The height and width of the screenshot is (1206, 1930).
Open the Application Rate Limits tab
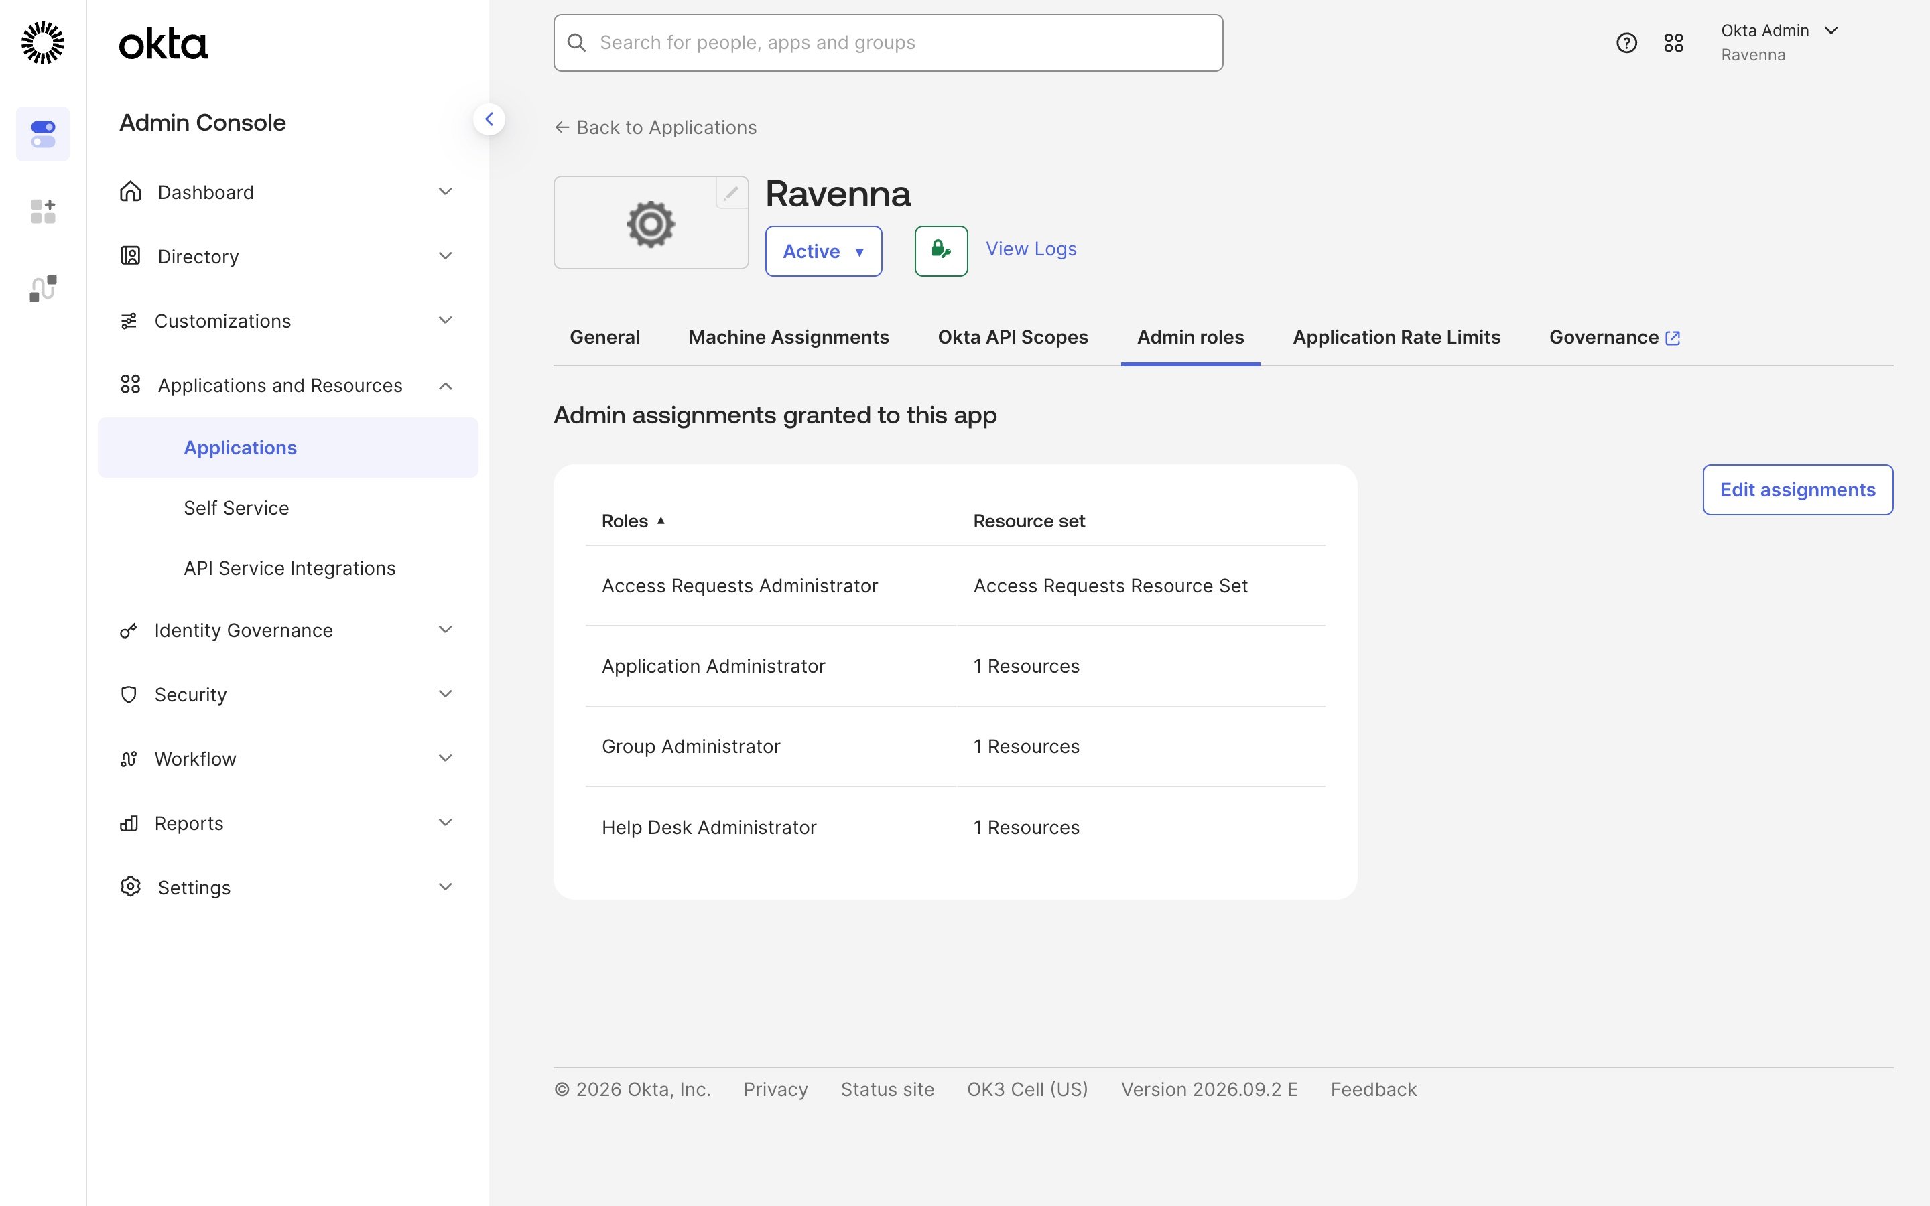click(x=1397, y=338)
